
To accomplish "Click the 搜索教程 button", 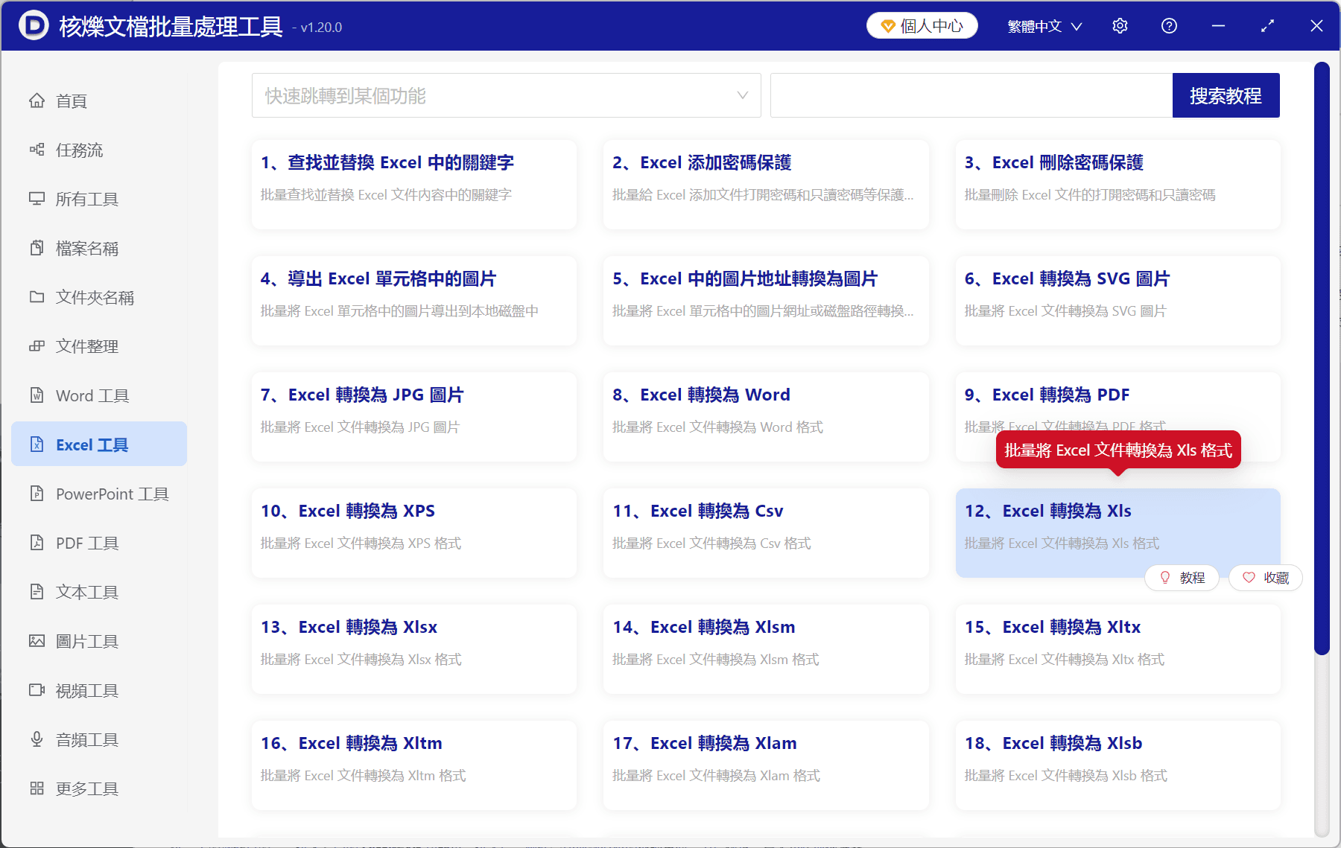I will pyautogui.click(x=1226, y=95).
